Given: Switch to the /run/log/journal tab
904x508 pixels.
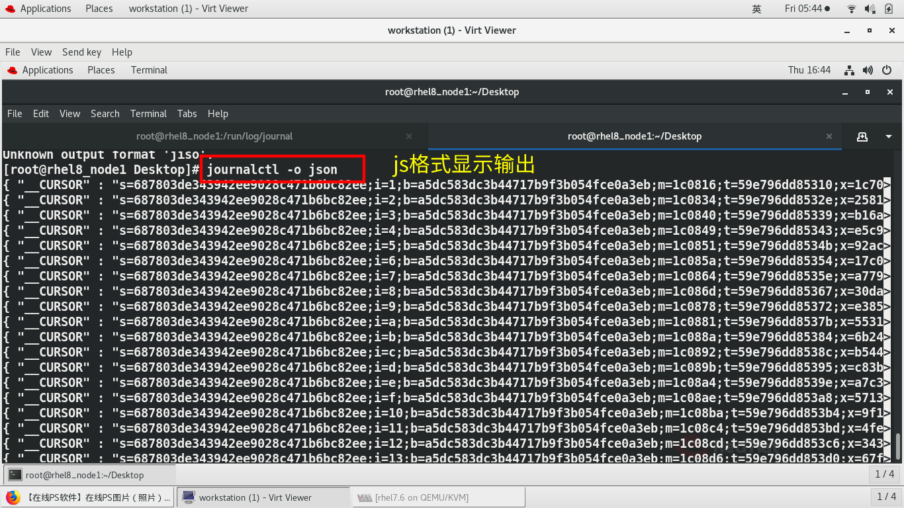Looking at the screenshot, I should 214,136.
